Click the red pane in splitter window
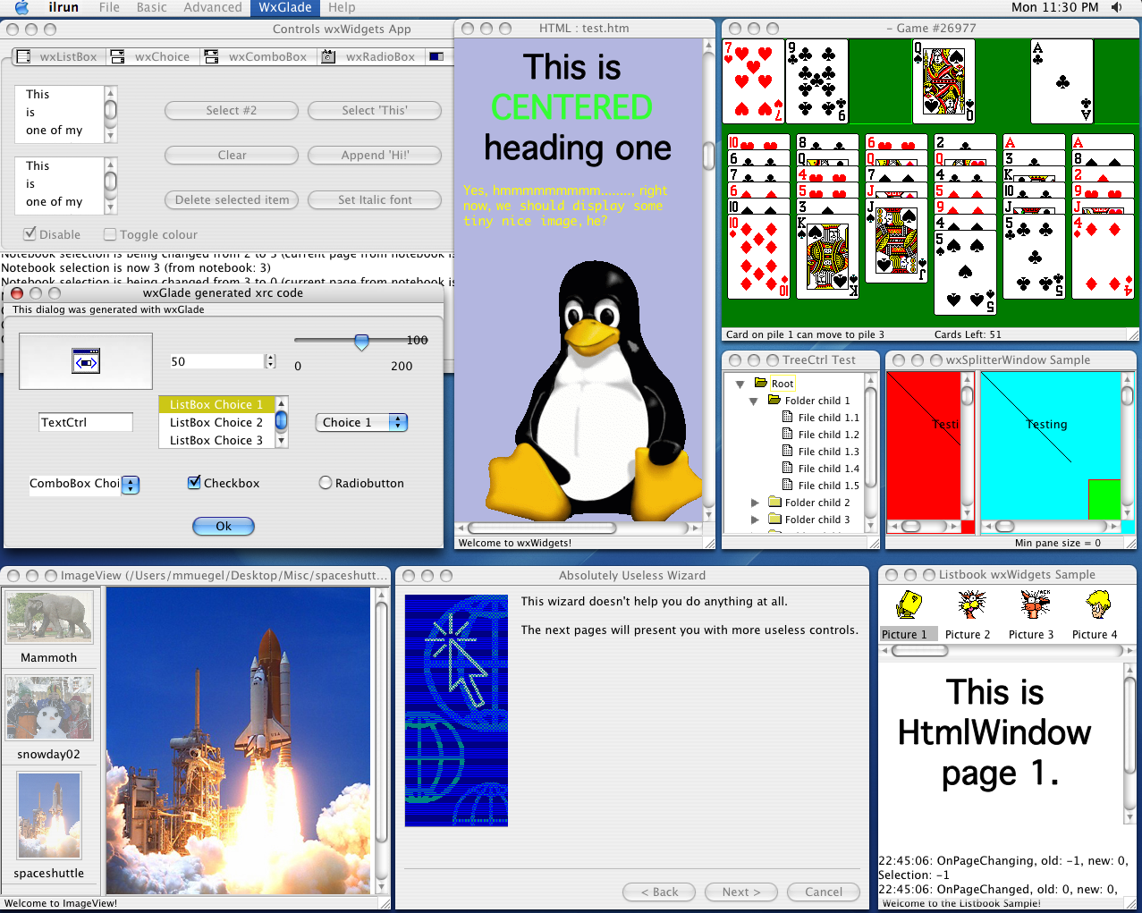Image resolution: width=1142 pixels, height=913 pixels. point(922,444)
